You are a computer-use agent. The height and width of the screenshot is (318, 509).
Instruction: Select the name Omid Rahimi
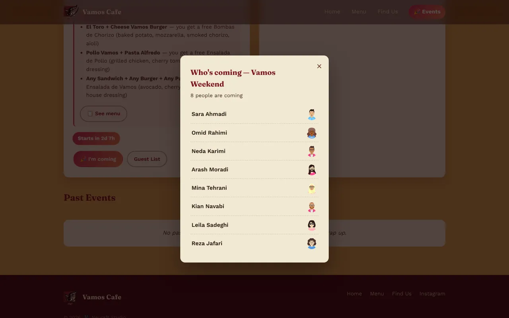click(209, 133)
